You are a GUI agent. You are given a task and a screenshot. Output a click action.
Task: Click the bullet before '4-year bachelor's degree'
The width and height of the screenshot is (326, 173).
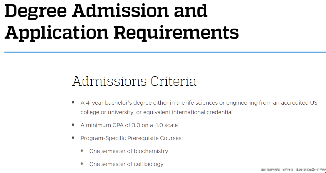tap(73, 103)
